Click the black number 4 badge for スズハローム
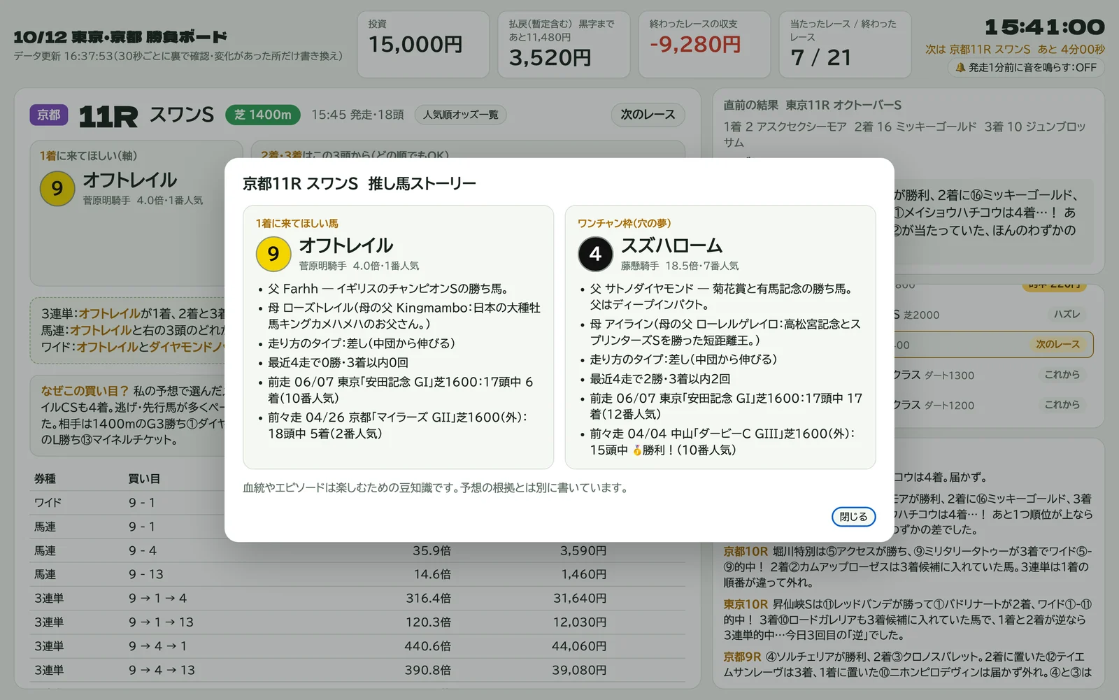 click(595, 254)
